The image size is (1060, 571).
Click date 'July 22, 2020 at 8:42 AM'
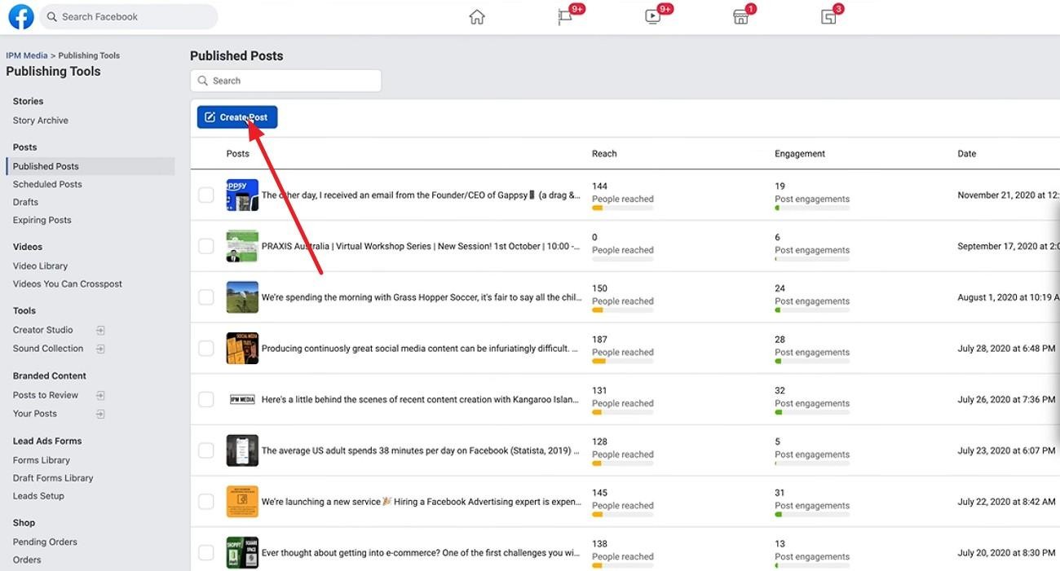1006,502
